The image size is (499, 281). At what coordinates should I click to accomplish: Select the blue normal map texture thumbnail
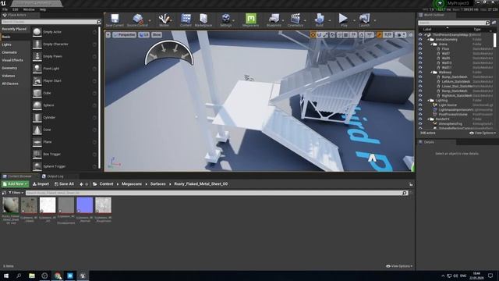coord(85,205)
